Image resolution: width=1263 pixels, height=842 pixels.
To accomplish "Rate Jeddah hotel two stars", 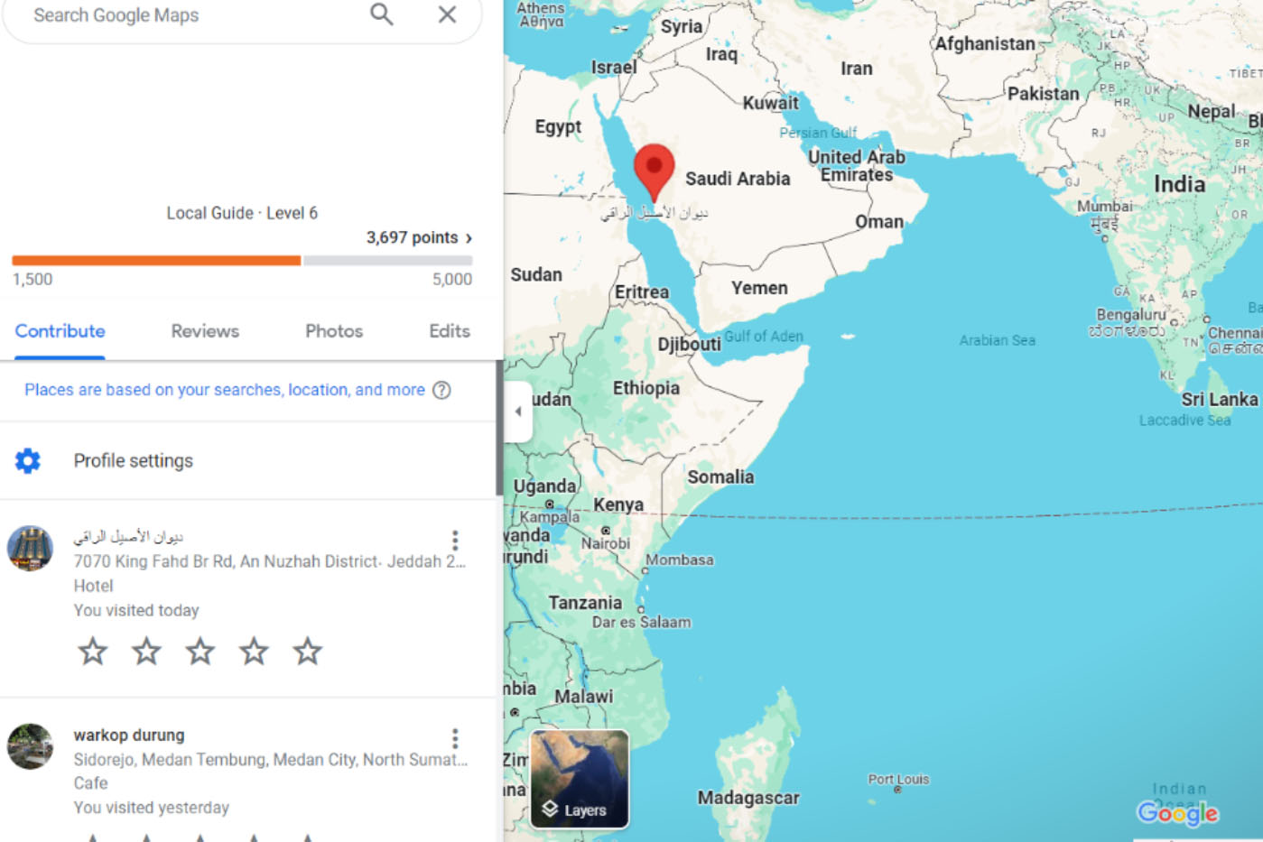I will [x=146, y=651].
